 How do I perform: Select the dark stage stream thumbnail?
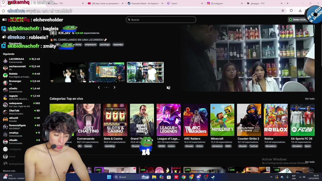pyautogui.click(x=68, y=72)
